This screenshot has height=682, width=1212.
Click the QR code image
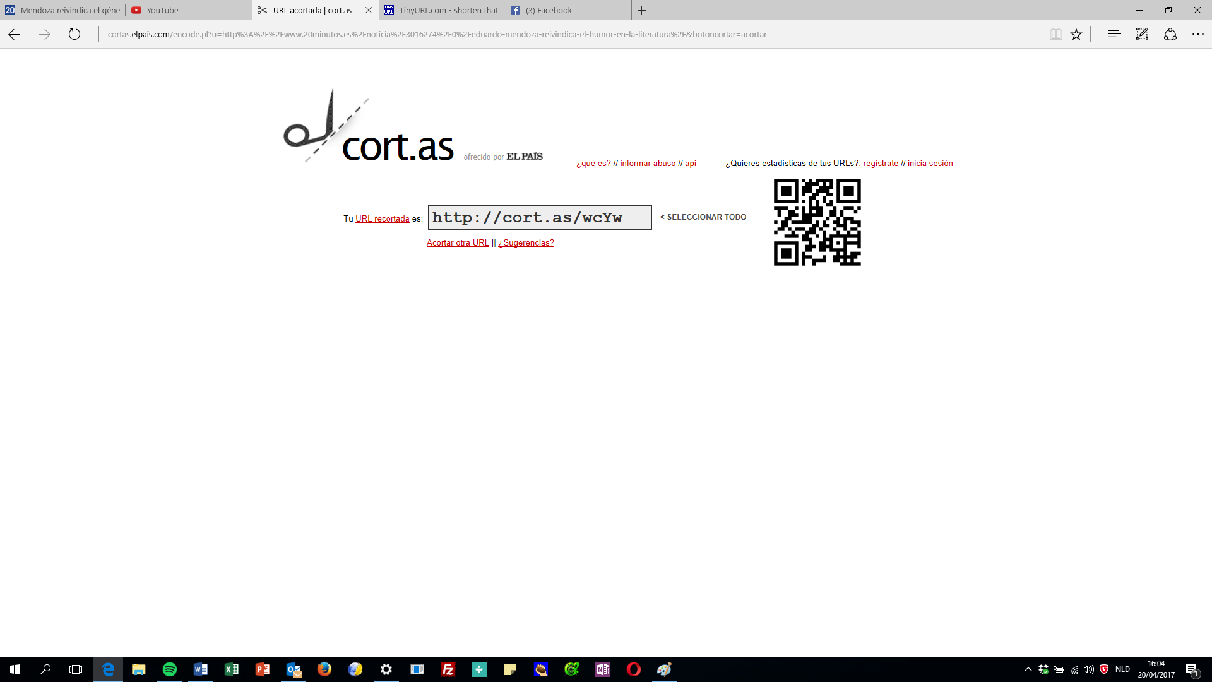817,222
